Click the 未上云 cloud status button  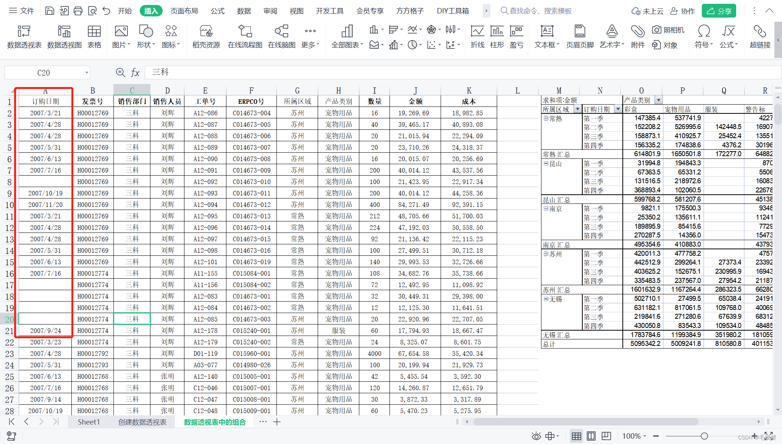tap(648, 11)
